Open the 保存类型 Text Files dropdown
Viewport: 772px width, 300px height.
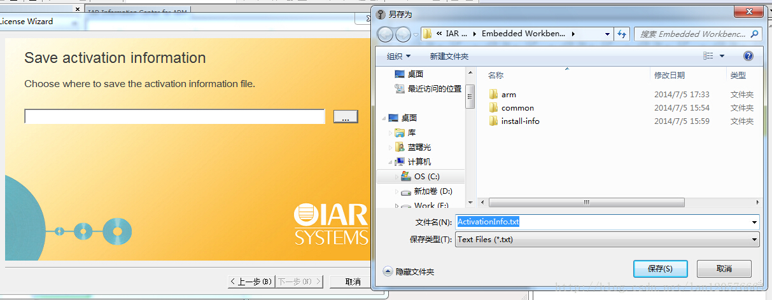(x=607, y=240)
